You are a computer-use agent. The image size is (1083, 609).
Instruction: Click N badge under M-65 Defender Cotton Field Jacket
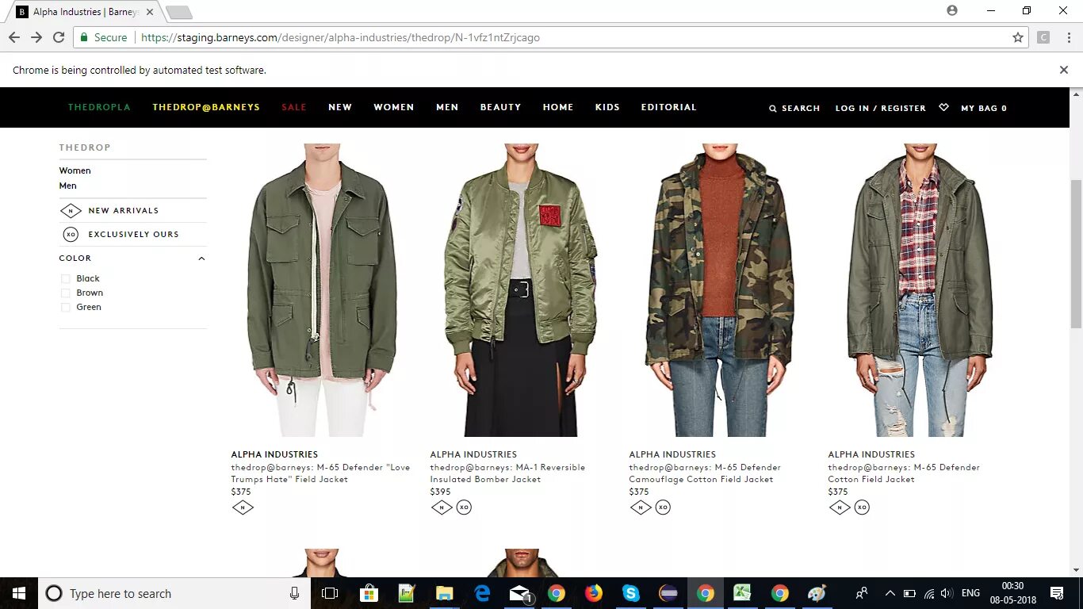(x=840, y=507)
